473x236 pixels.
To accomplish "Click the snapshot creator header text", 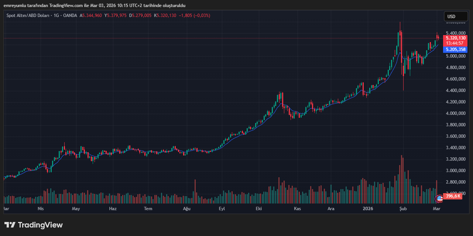I will click(95, 6).
